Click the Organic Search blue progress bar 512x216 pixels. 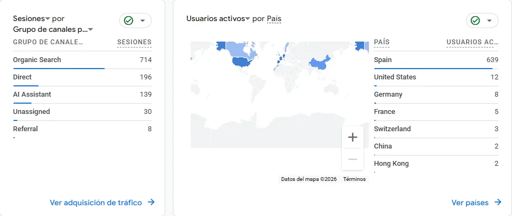tap(59, 69)
